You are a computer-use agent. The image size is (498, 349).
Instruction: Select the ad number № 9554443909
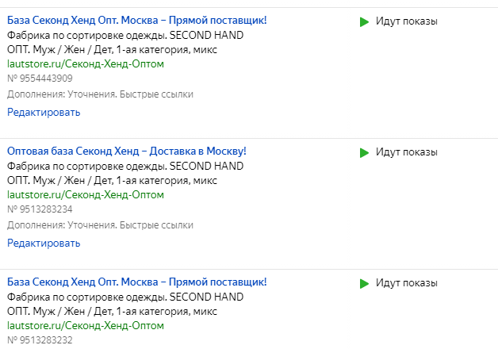40,79
